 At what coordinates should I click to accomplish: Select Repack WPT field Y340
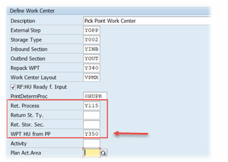pos(92,68)
